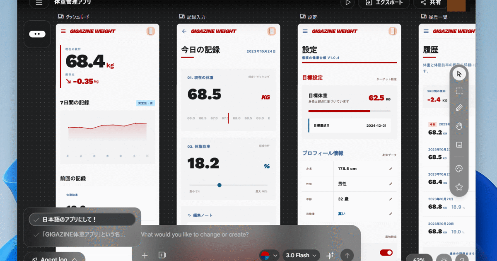Toggle the red notification switch in settings

click(x=386, y=252)
